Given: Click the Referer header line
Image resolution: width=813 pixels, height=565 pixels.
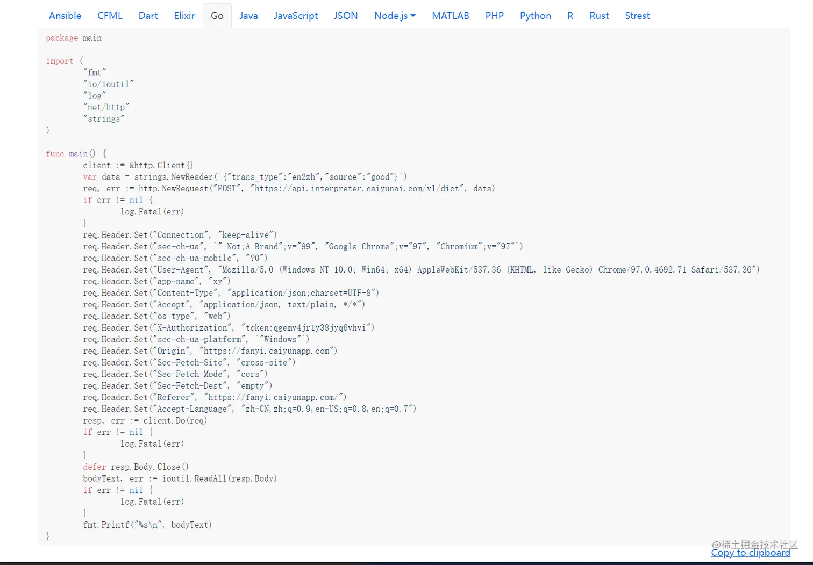Looking at the screenshot, I should pos(215,397).
